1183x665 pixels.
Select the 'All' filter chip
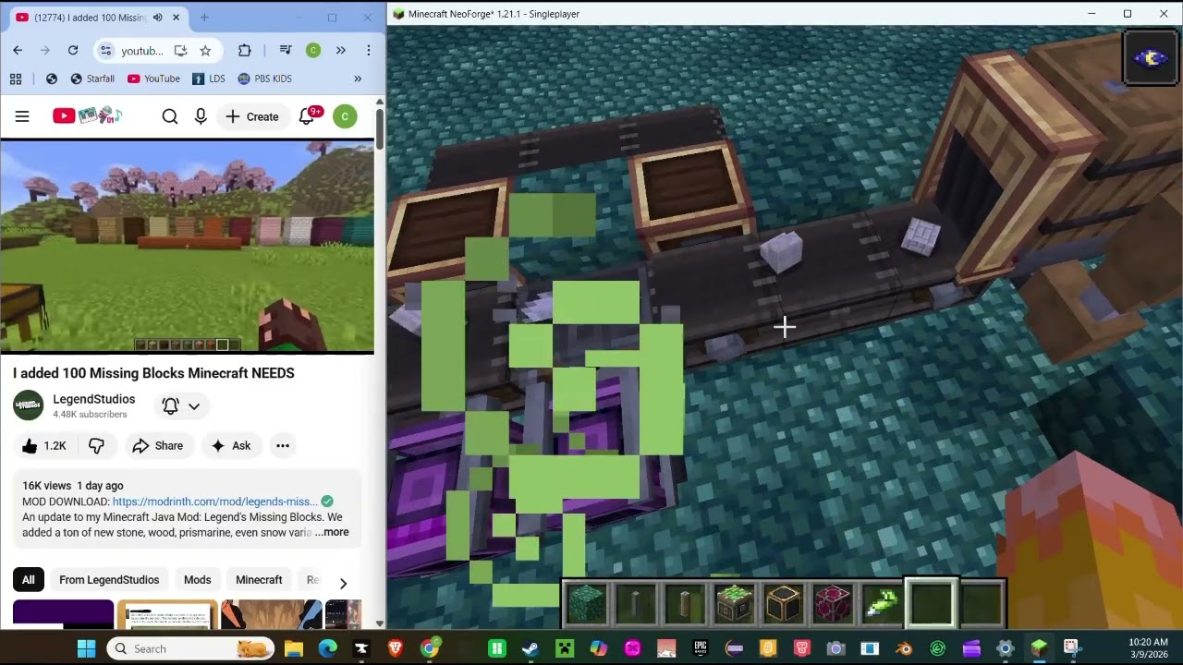click(29, 580)
